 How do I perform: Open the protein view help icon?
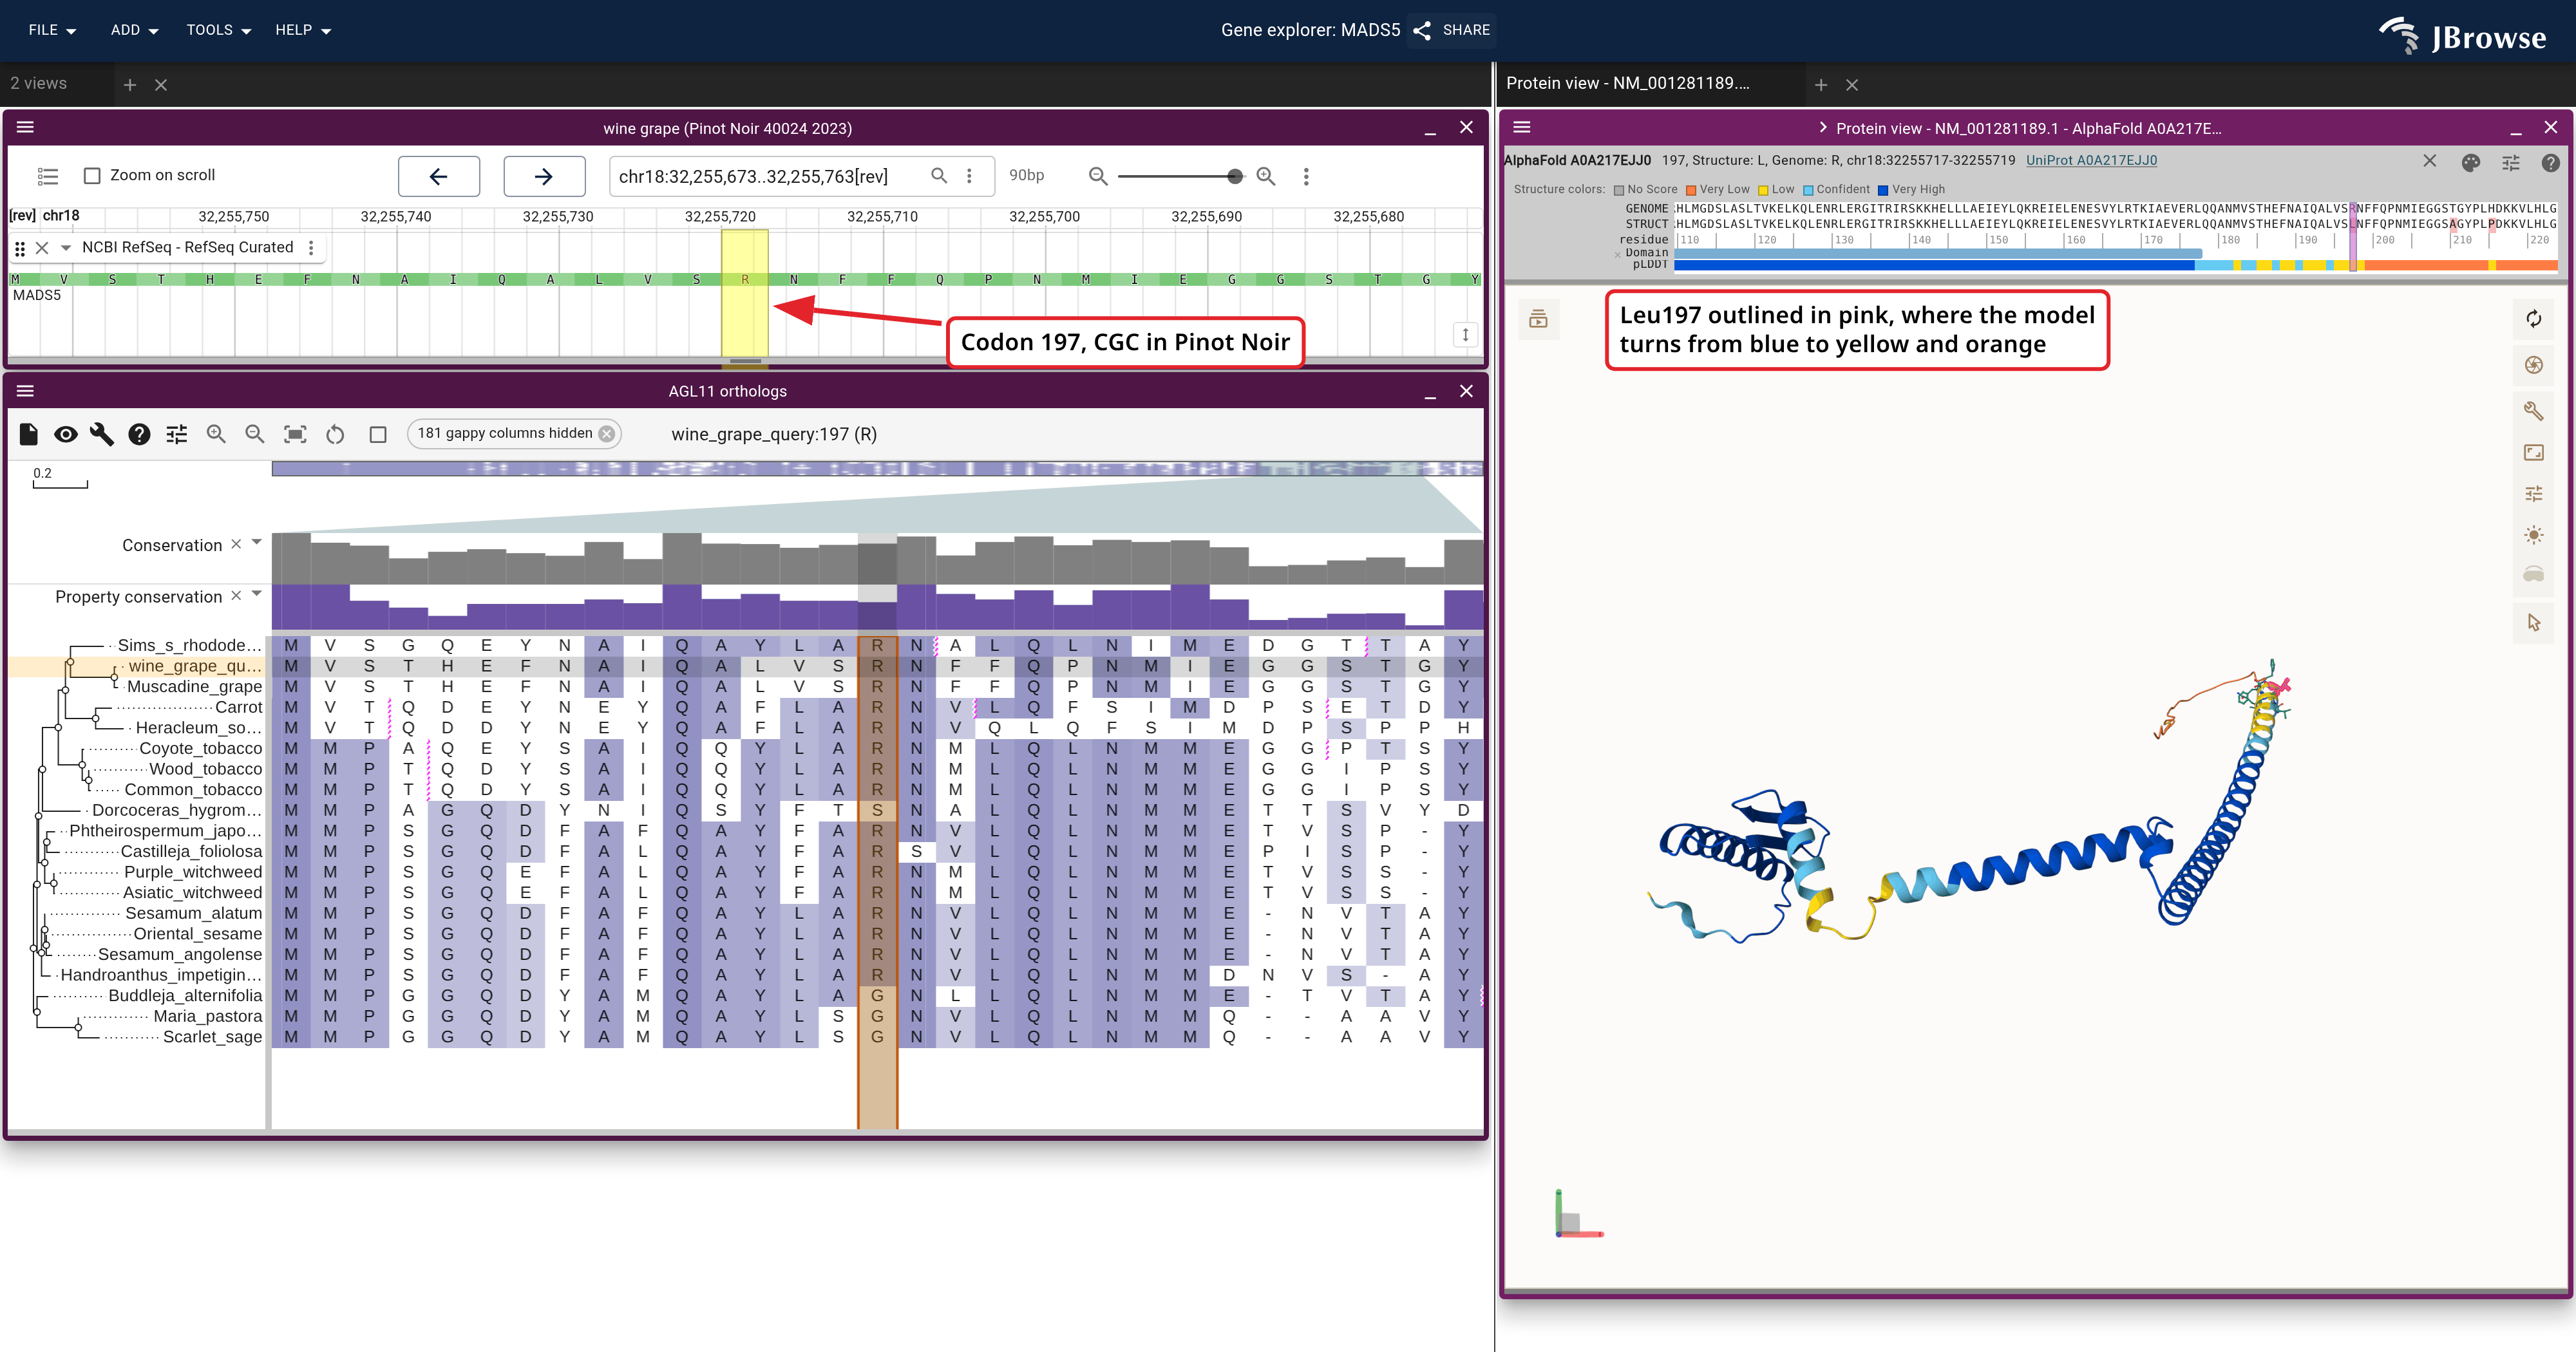(2550, 162)
